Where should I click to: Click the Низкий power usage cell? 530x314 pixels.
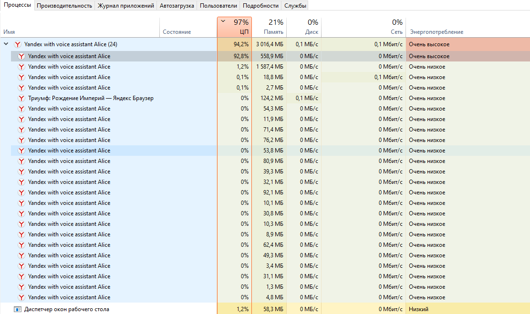tap(468, 309)
